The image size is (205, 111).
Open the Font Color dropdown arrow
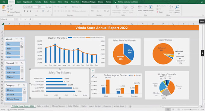tap(50, 11)
